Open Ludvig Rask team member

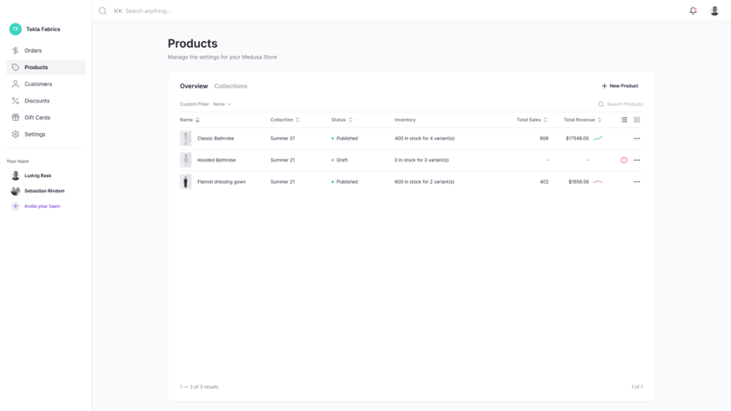pos(38,176)
